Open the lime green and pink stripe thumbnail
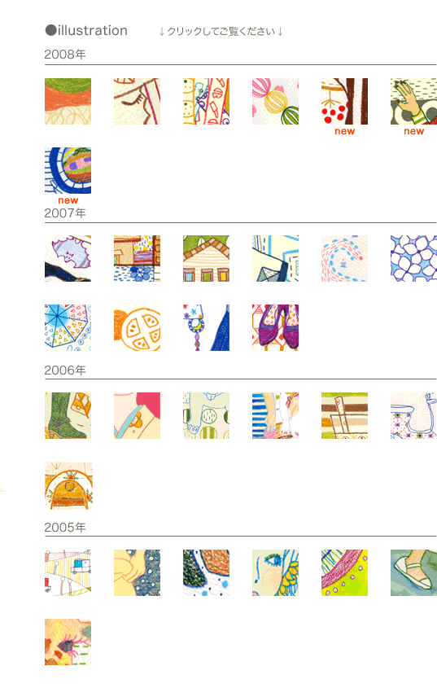This screenshot has height=688, width=437. [x=344, y=572]
